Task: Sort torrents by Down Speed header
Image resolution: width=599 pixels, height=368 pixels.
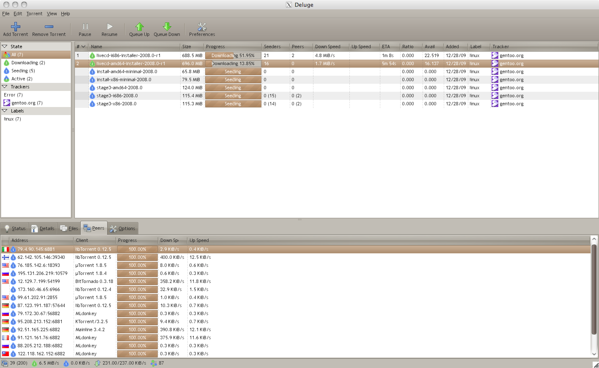Action: coord(331,47)
